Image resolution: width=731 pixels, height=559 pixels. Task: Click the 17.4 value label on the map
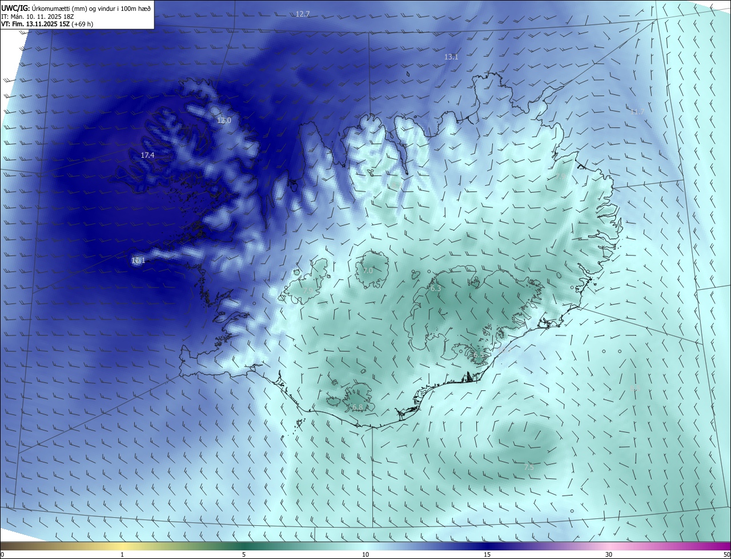[x=147, y=155]
